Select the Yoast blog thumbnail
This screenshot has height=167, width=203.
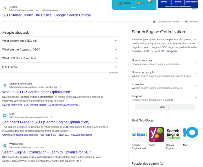pos(156,135)
